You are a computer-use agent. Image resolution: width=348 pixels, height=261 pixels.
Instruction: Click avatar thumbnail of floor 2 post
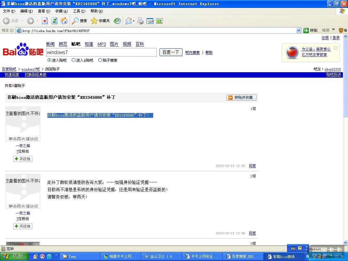(x=23, y=191)
